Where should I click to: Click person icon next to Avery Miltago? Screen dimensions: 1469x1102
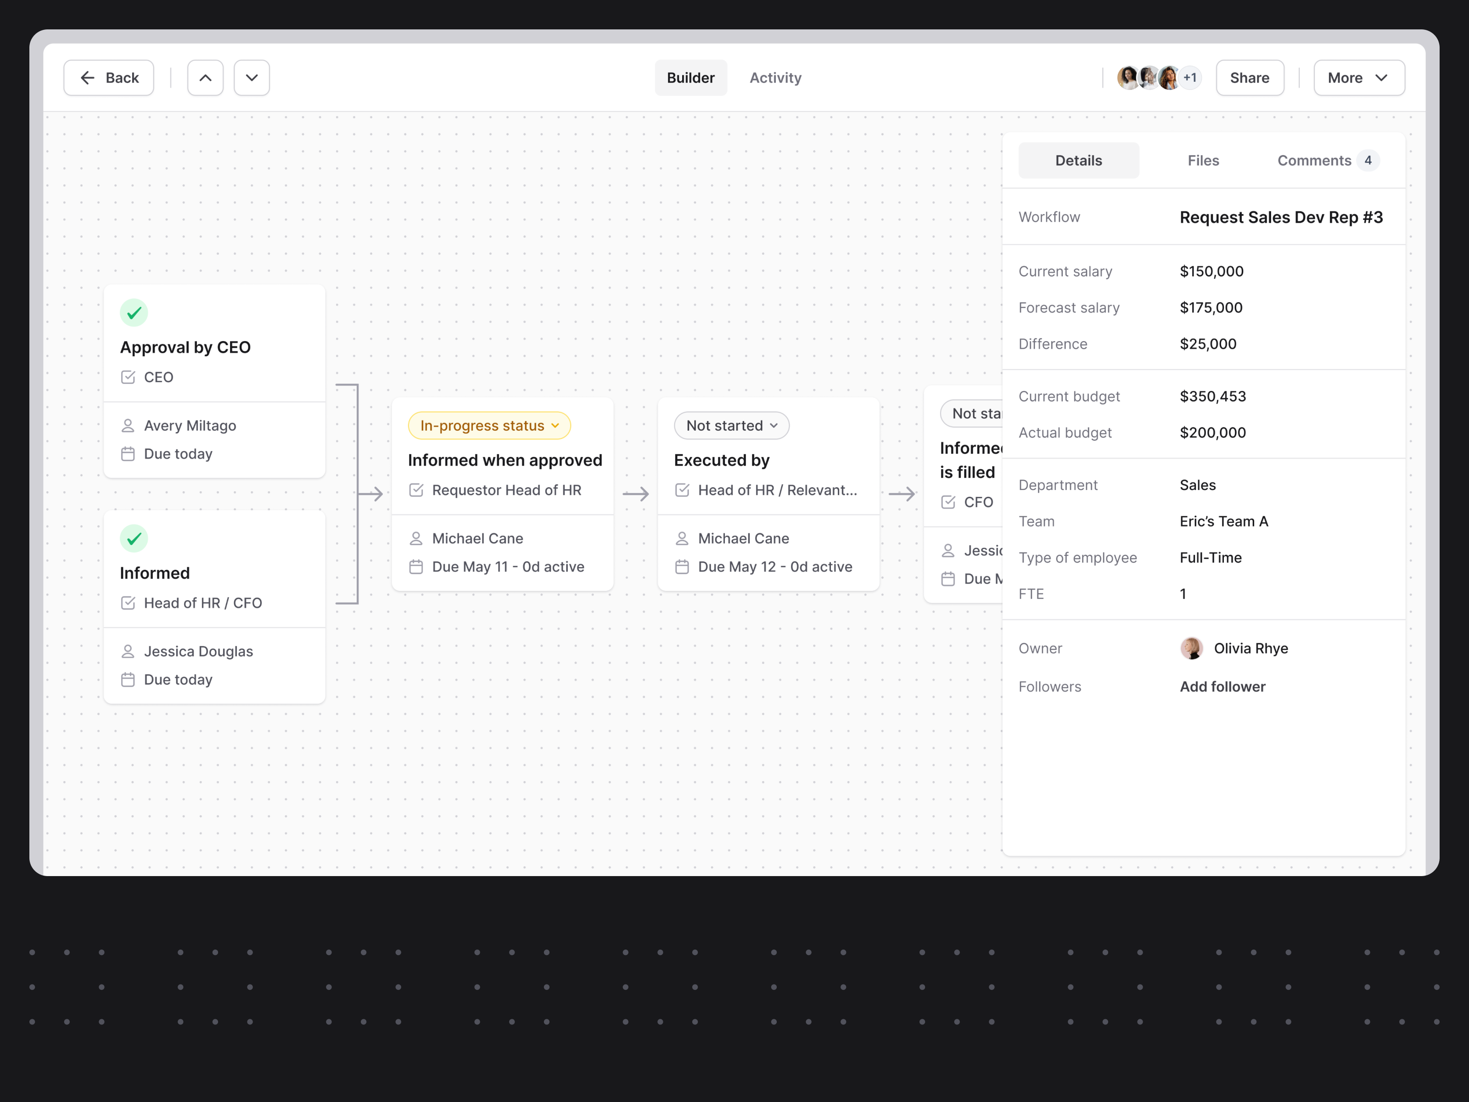tap(128, 425)
